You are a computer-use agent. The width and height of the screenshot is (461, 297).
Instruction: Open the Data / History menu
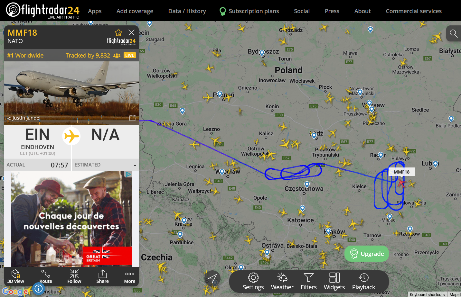click(187, 11)
